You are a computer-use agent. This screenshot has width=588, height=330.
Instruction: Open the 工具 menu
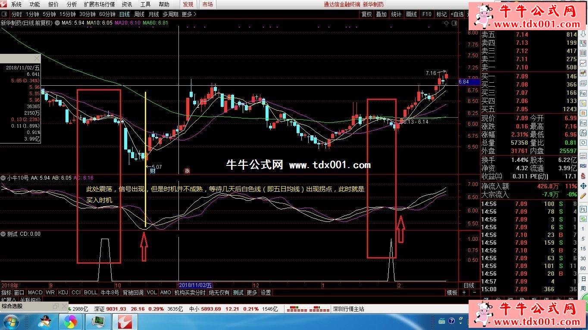(145, 4)
